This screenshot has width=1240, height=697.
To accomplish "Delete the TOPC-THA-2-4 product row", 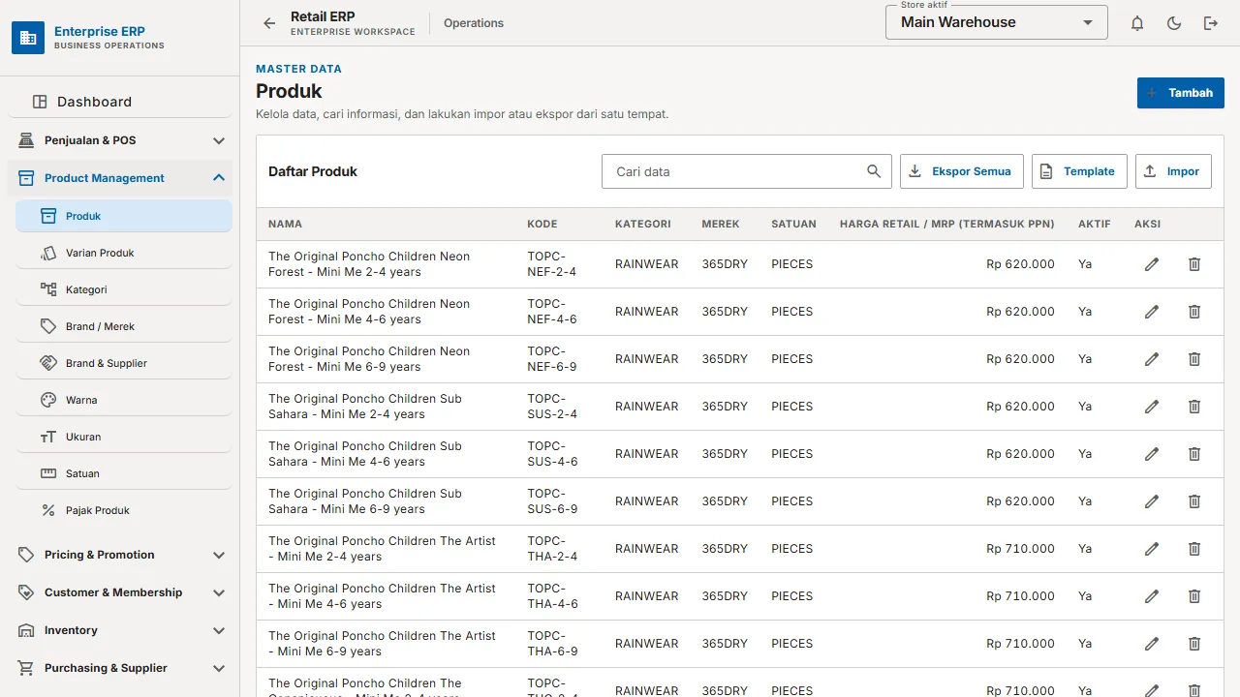I will [1194, 549].
